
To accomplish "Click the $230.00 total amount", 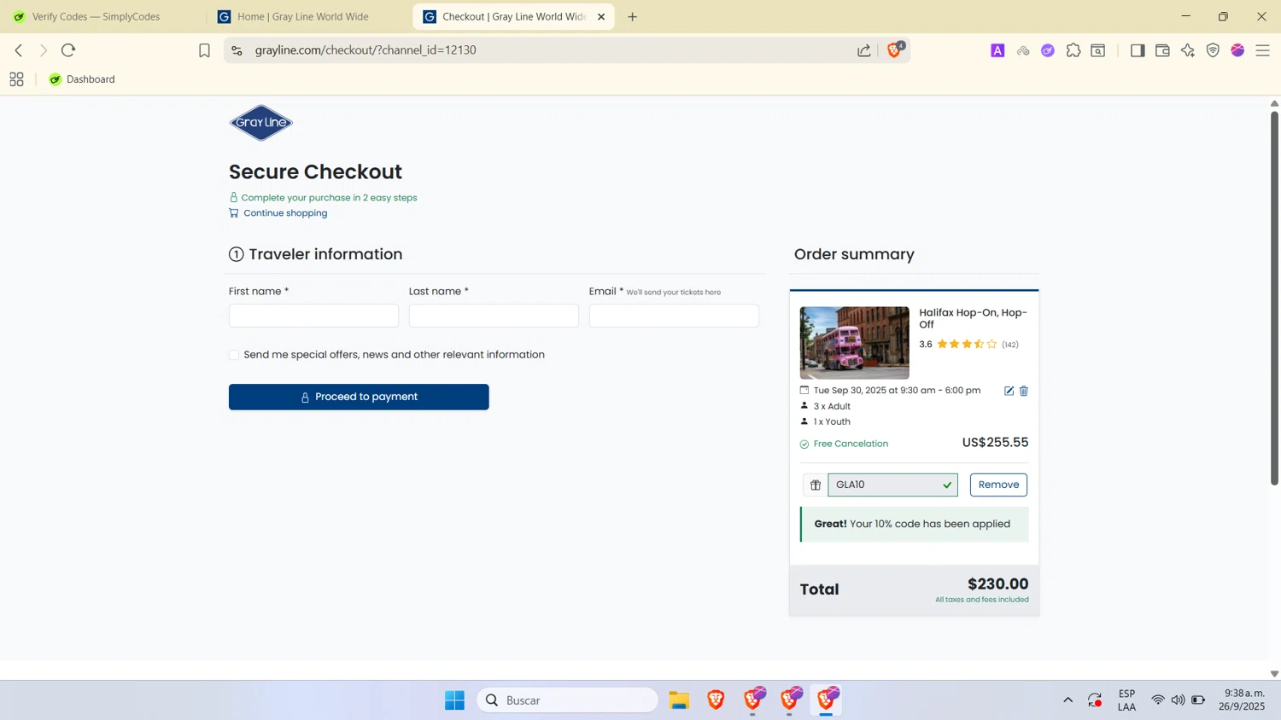I will (997, 584).
